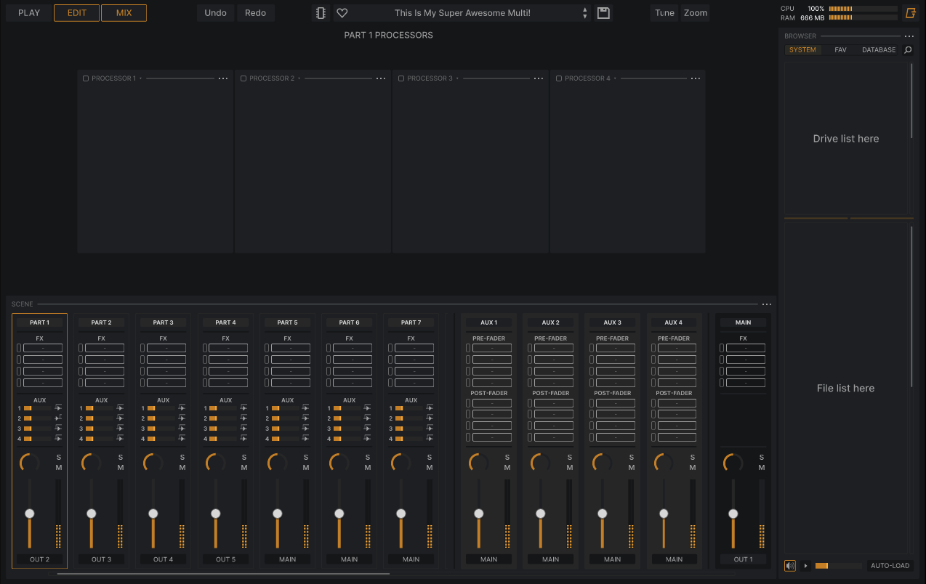Image resolution: width=926 pixels, height=584 pixels.
Task: Click the Part 3 volume fader handle
Action: [153, 514]
